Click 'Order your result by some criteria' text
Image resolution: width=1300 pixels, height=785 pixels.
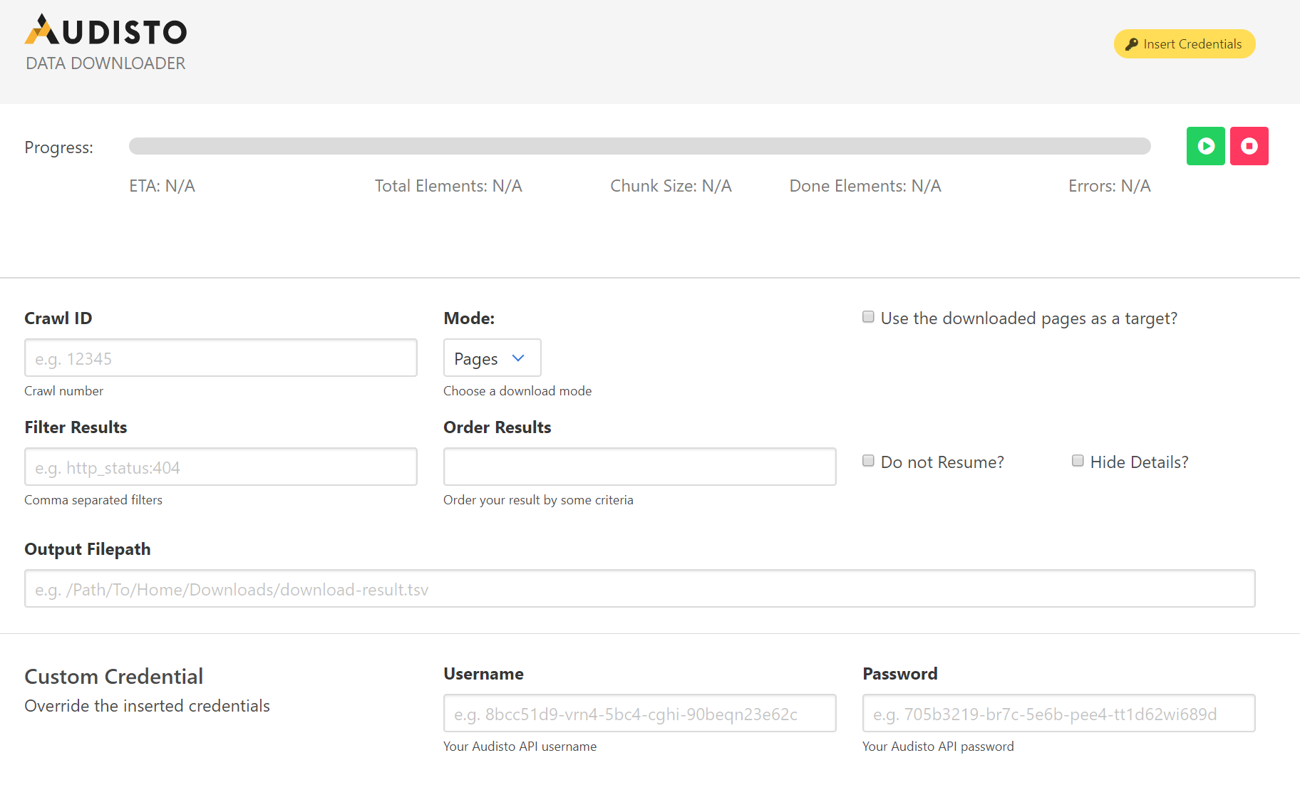click(538, 500)
